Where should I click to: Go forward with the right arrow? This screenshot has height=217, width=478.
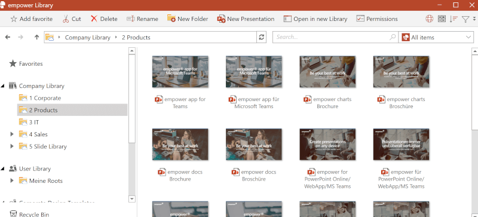pos(21,37)
